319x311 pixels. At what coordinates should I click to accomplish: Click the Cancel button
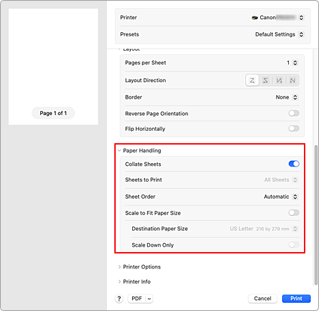[x=263, y=299]
